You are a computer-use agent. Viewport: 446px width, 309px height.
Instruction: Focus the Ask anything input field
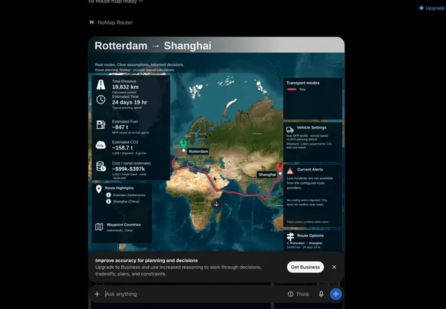tap(194, 294)
